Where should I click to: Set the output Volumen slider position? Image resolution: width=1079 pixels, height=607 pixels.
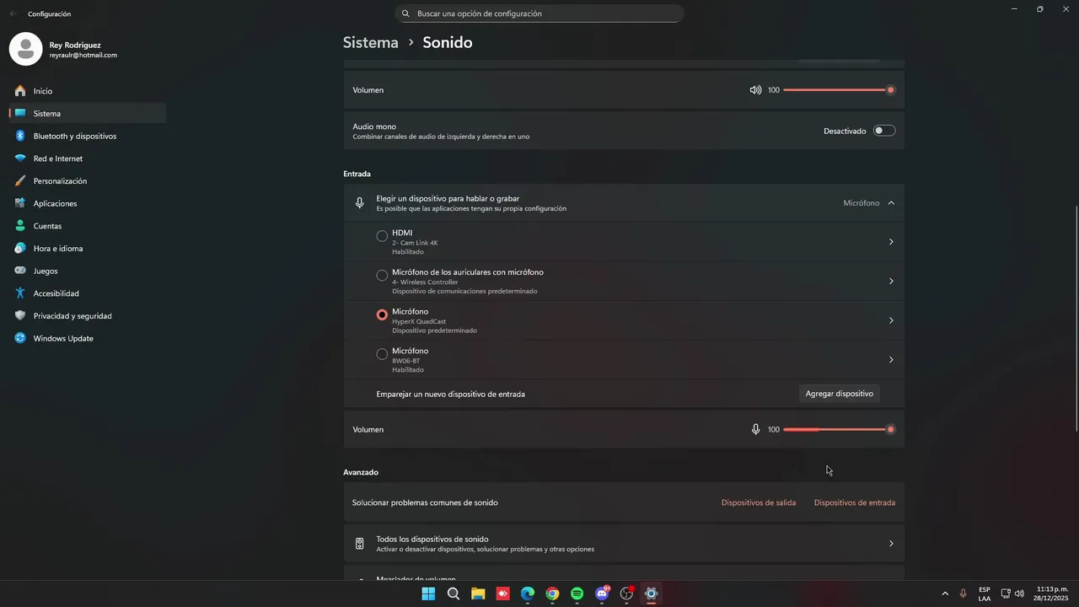pyautogui.click(x=839, y=90)
